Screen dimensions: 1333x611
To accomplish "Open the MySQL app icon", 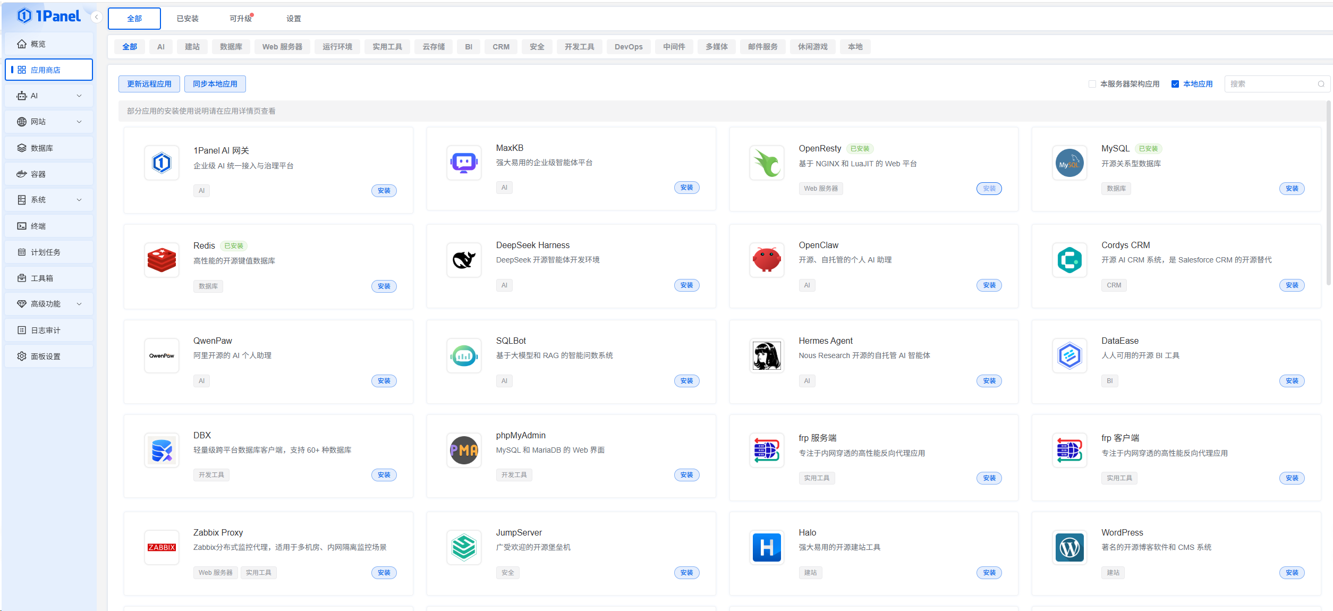I will [1069, 163].
